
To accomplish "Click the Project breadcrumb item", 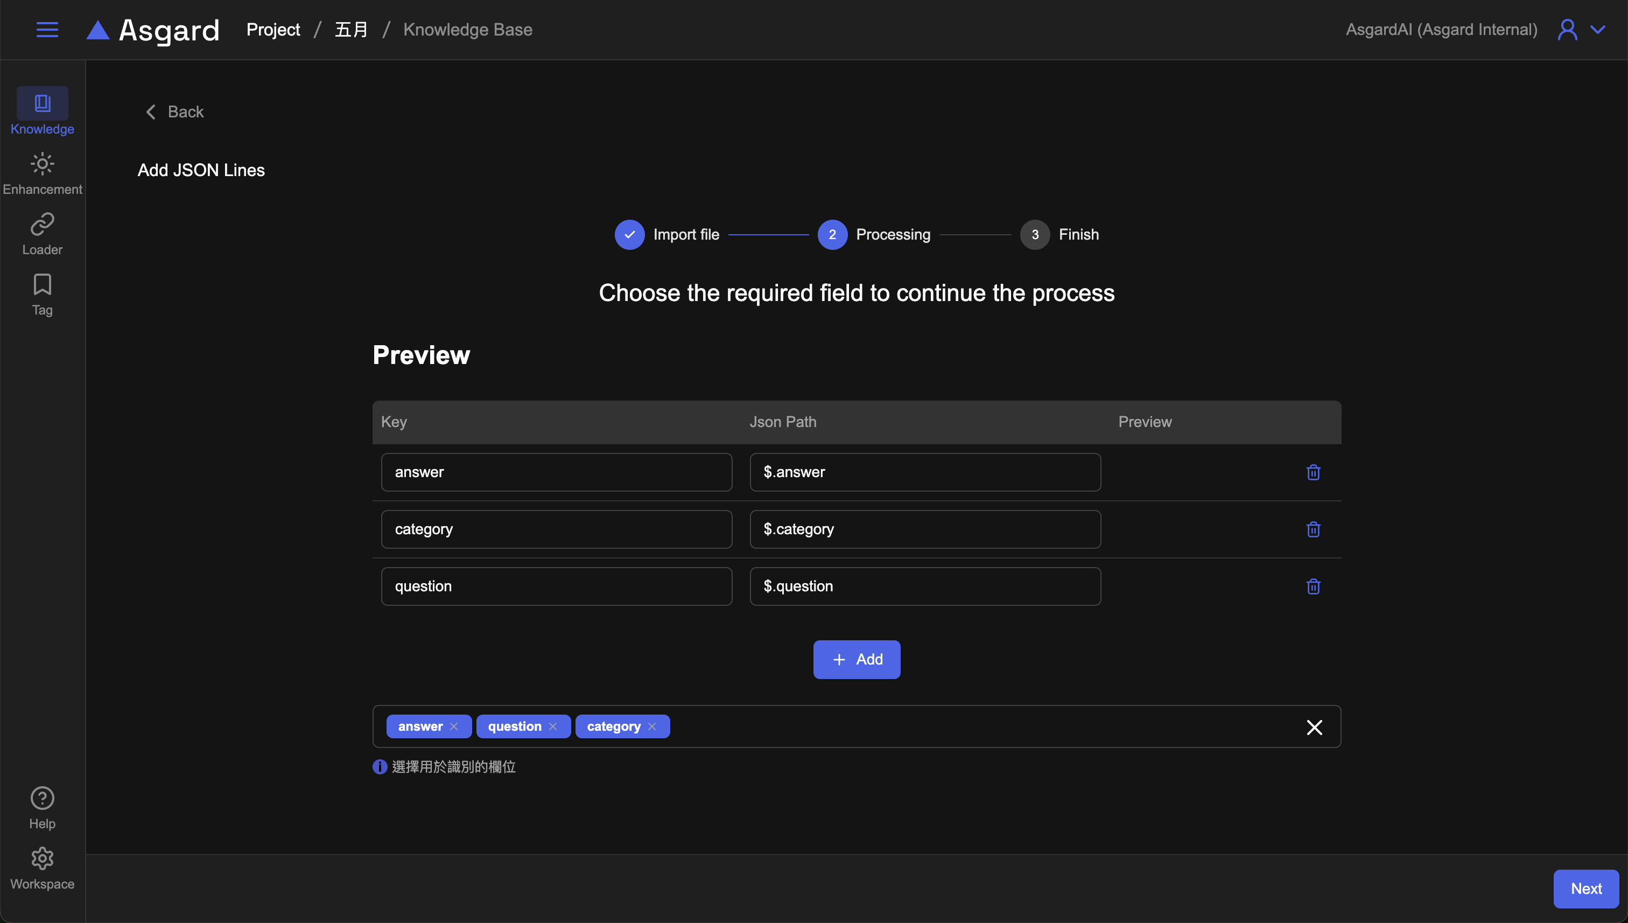I will pos(273,30).
